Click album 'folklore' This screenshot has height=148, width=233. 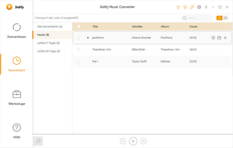pos(165,61)
